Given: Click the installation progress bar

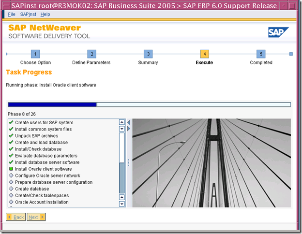Looking at the screenshot, I should click(149, 104).
